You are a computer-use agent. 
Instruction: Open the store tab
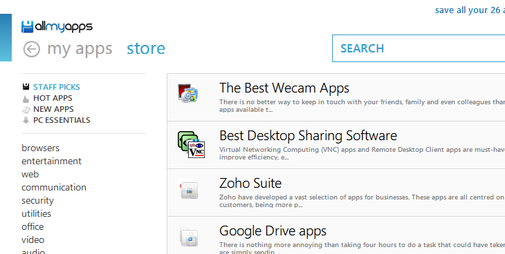146,48
